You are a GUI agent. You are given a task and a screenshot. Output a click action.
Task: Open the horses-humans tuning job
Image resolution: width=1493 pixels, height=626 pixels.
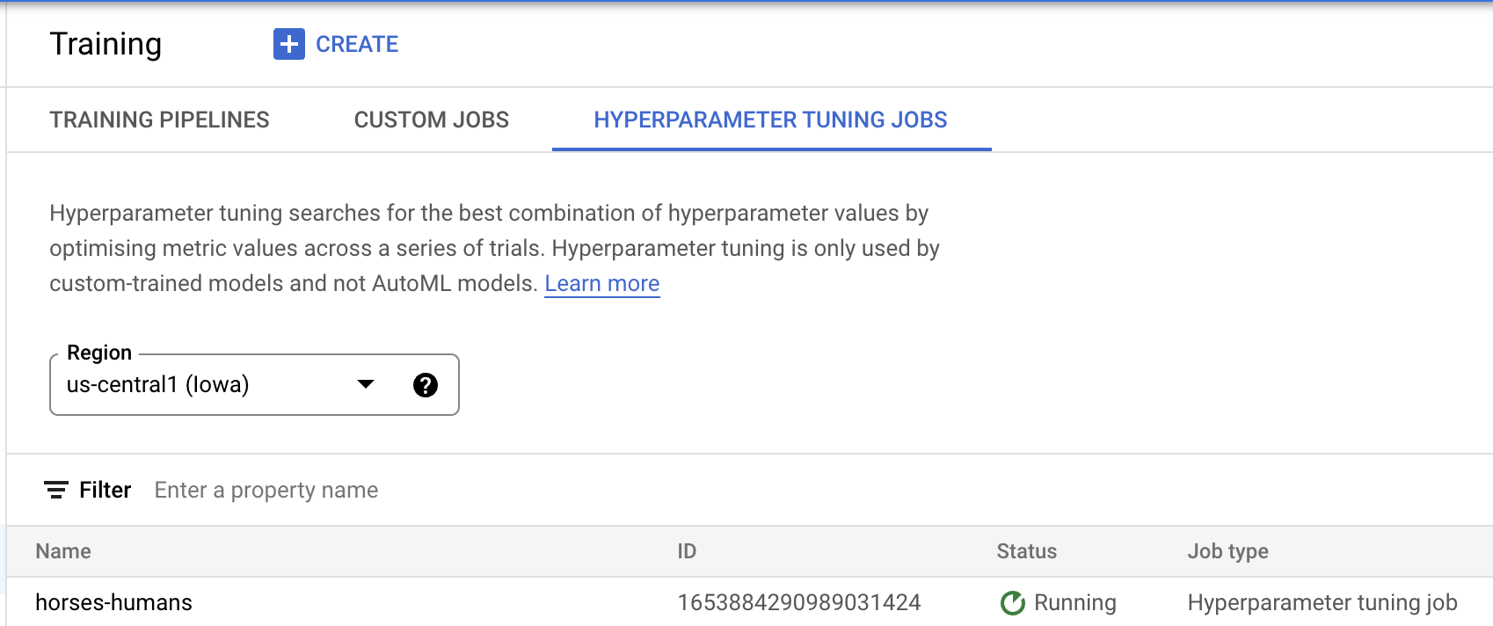coord(113,602)
